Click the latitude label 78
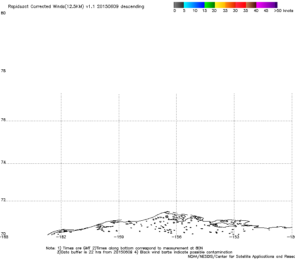The height and width of the screenshot is (259, 295). click(x=3, y=71)
